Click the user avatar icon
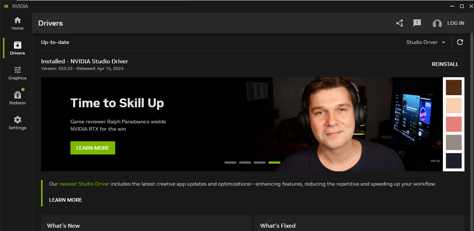 [x=437, y=23]
